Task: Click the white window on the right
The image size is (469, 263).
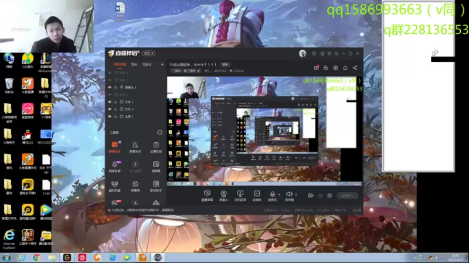Action: 419,86
